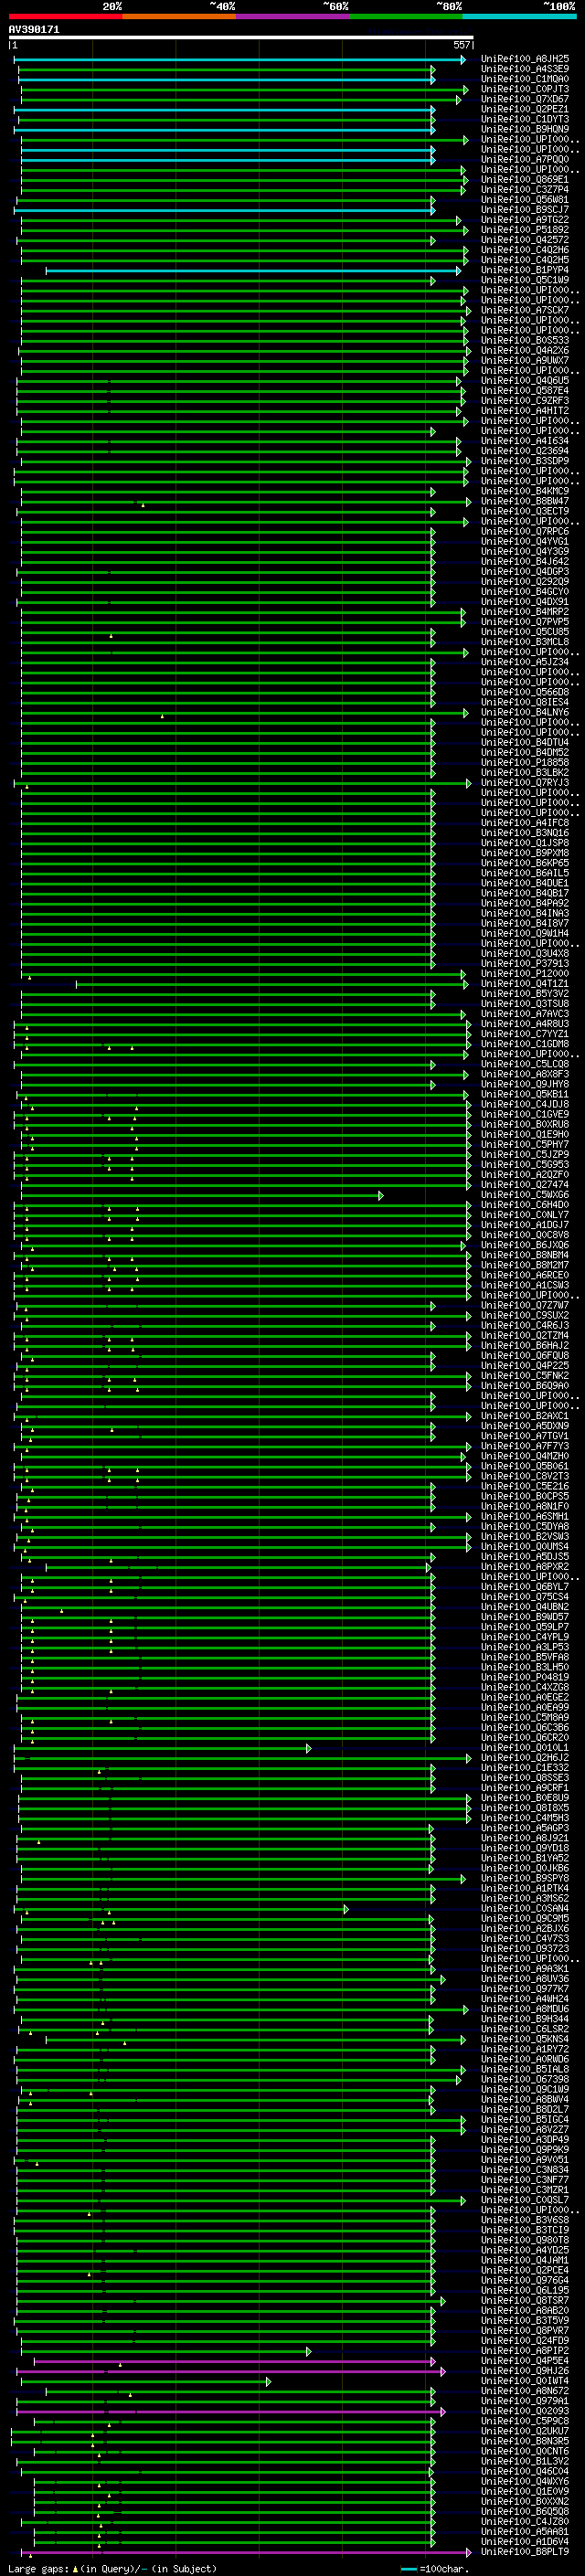Open hit UniRef100_Q42572

coord(525,241)
